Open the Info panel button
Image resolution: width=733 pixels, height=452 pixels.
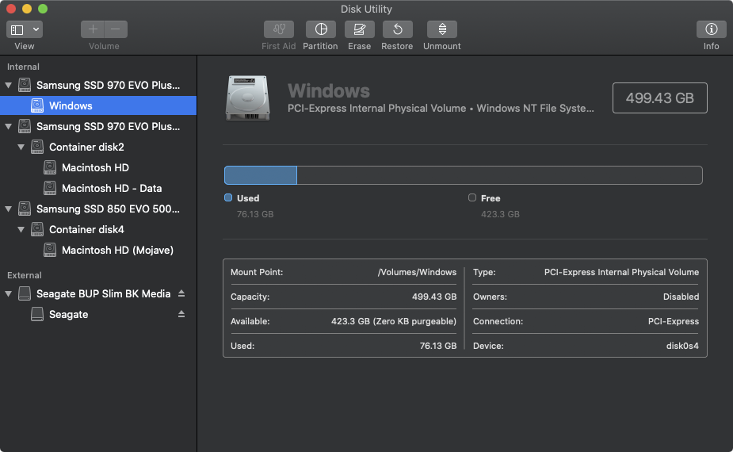click(711, 29)
